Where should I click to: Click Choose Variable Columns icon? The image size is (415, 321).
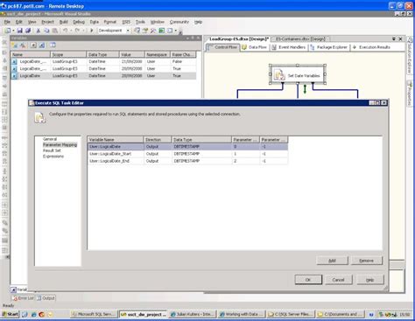(53, 45)
